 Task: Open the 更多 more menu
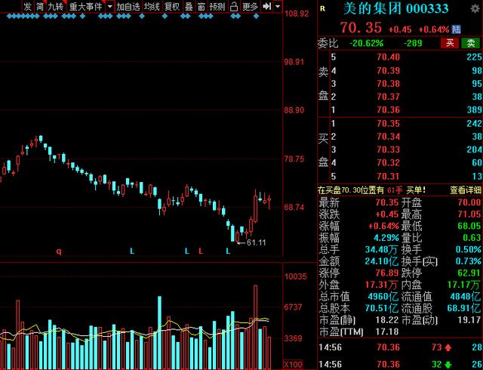point(250,7)
